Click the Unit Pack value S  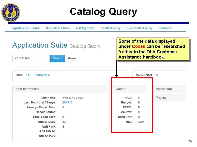point(63,127)
